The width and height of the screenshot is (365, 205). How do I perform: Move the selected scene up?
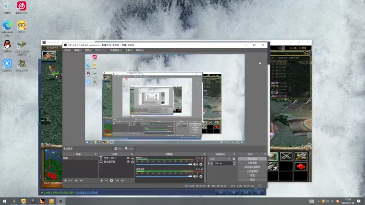[x=76, y=180]
